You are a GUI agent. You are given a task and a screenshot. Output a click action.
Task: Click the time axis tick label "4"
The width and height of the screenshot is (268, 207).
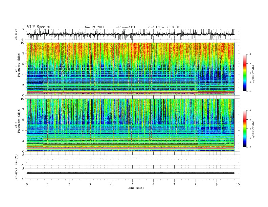pos(111,184)
